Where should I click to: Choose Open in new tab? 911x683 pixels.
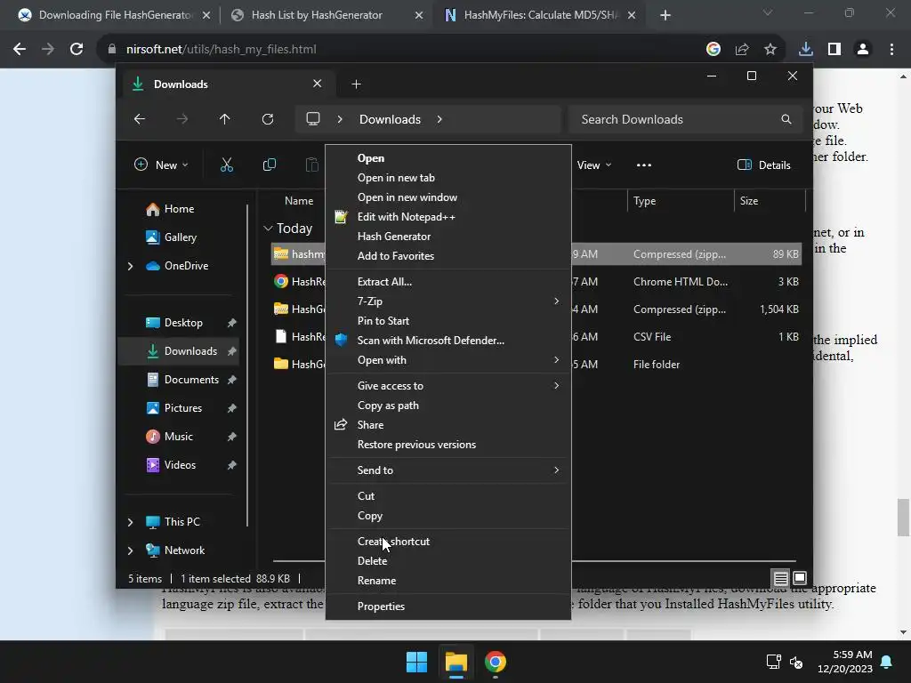click(448, 178)
